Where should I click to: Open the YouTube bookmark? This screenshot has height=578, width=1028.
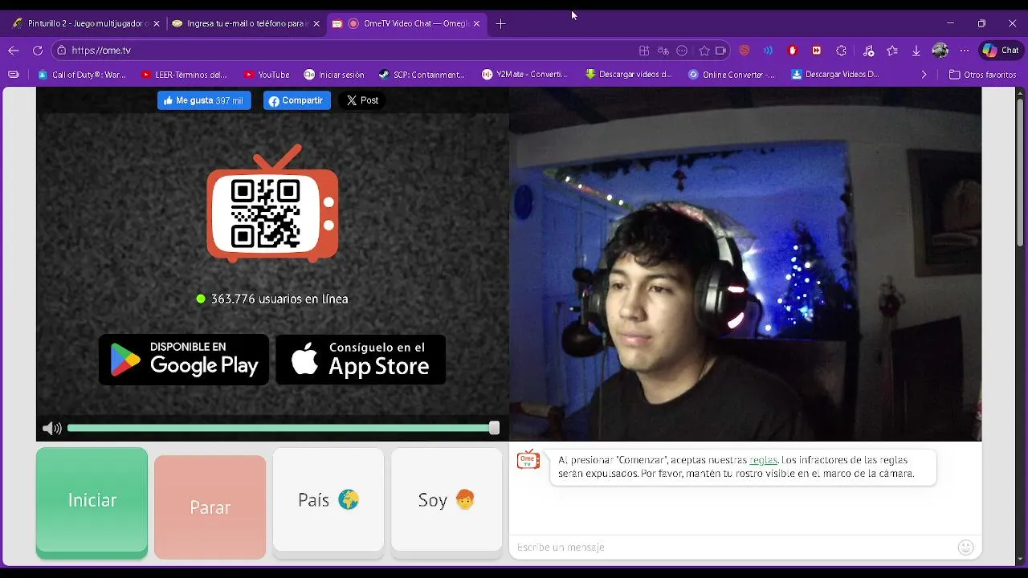pyautogui.click(x=267, y=75)
